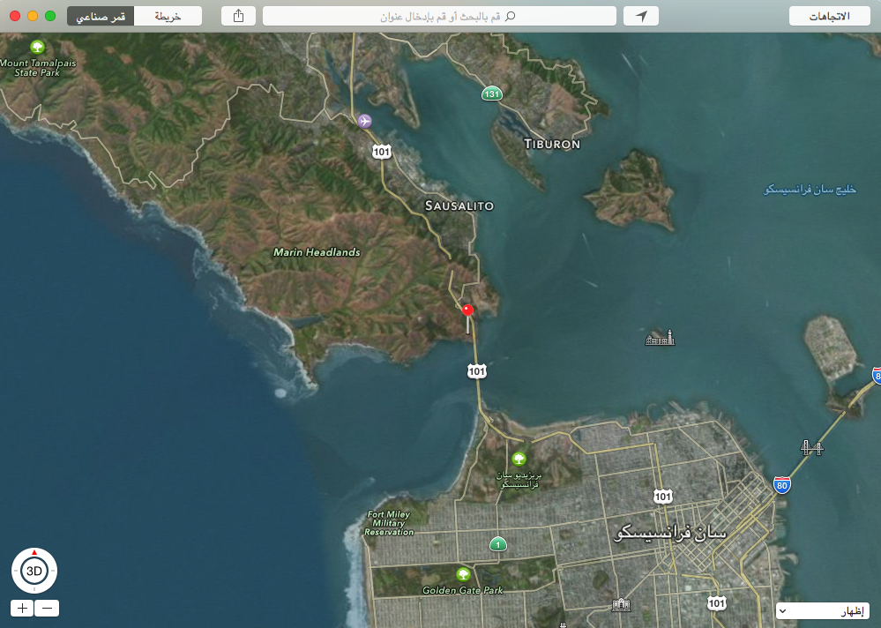Click the Alcatraz island landmark icon
This screenshot has width=881, height=628.
[x=660, y=338]
